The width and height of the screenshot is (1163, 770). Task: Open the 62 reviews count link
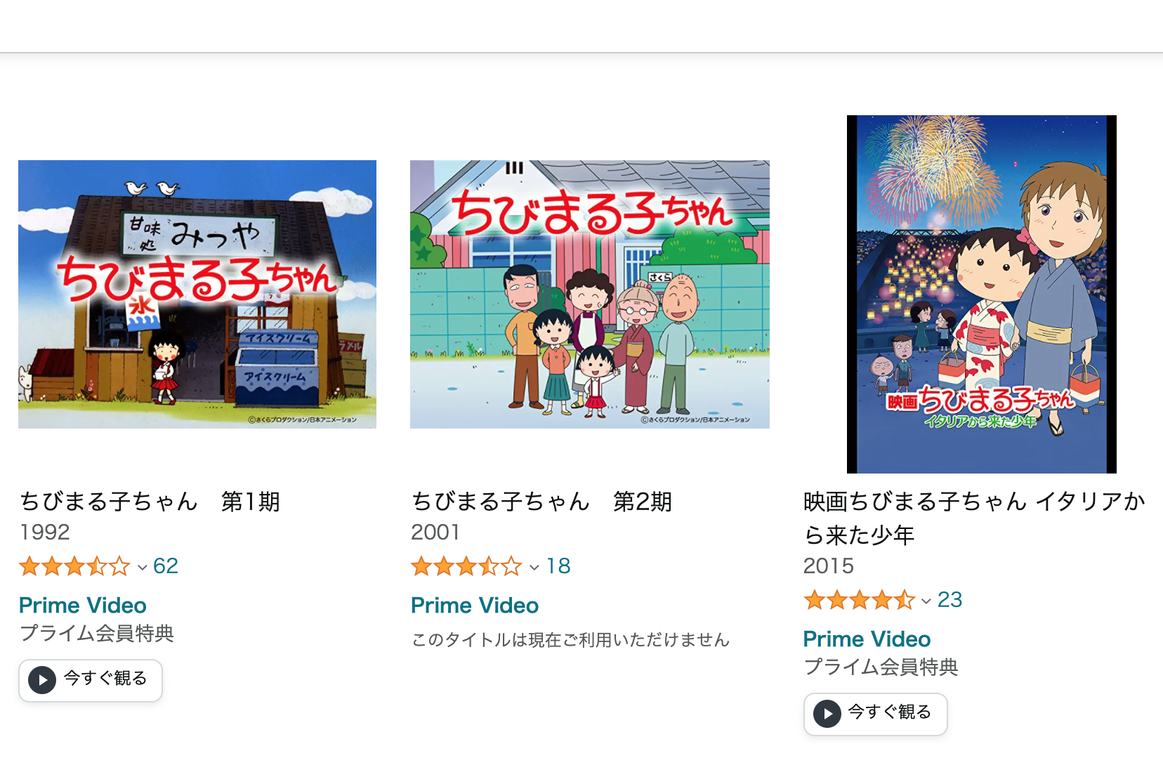pyautogui.click(x=166, y=566)
